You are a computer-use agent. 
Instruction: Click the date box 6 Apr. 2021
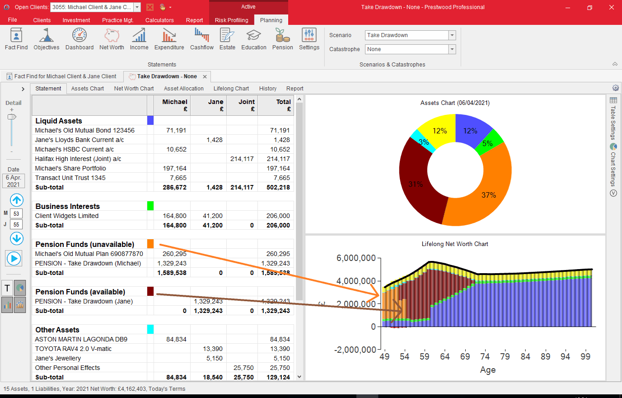tap(14, 181)
